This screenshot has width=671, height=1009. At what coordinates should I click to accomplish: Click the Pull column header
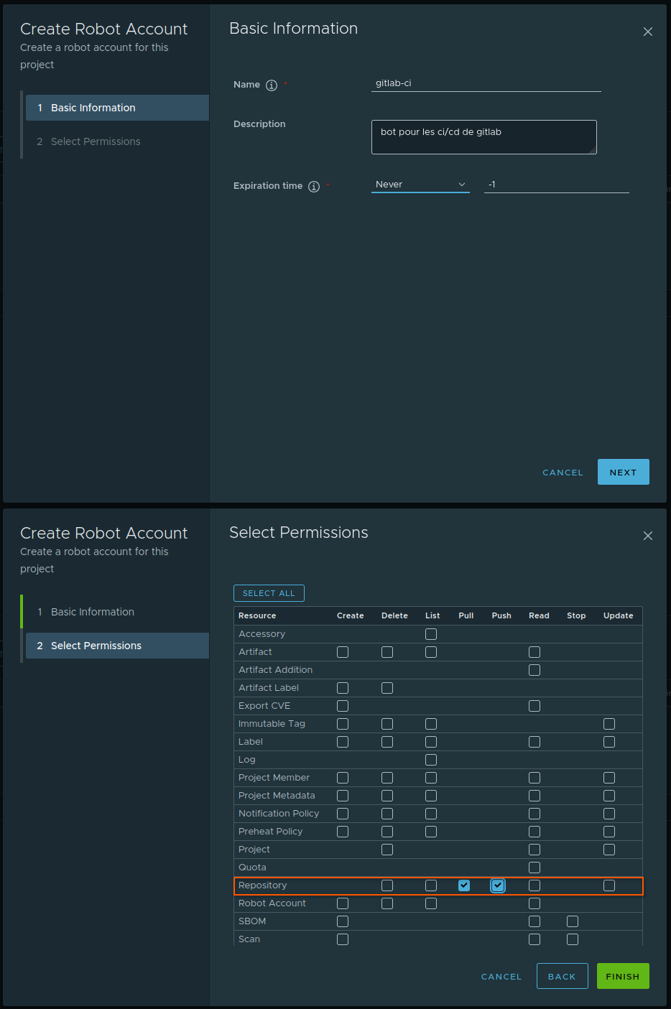pos(466,615)
